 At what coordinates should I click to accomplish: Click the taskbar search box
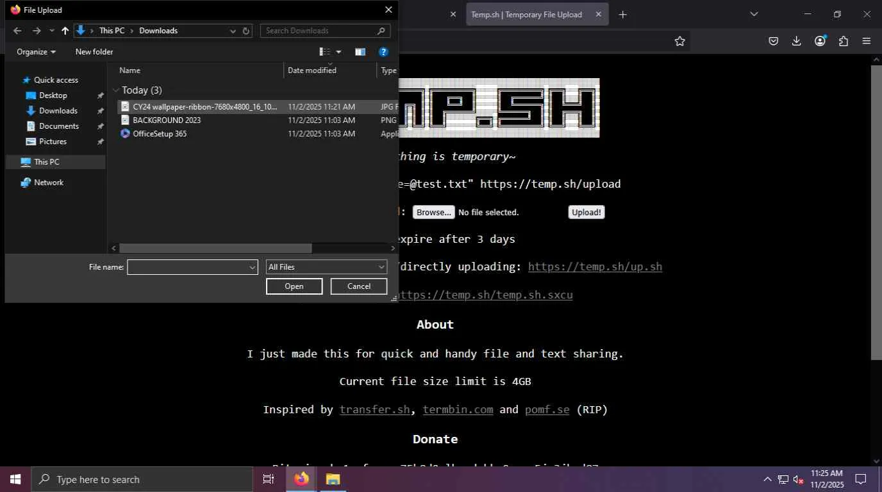pos(142,479)
